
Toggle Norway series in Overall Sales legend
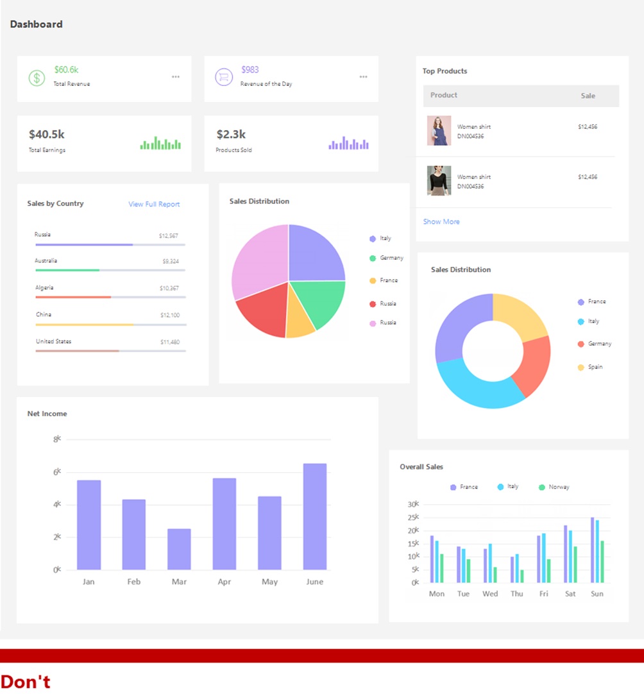(x=554, y=487)
